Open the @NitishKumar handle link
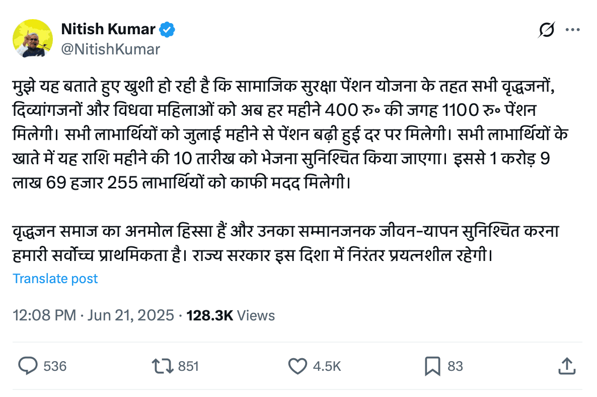 (x=110, y=49)
